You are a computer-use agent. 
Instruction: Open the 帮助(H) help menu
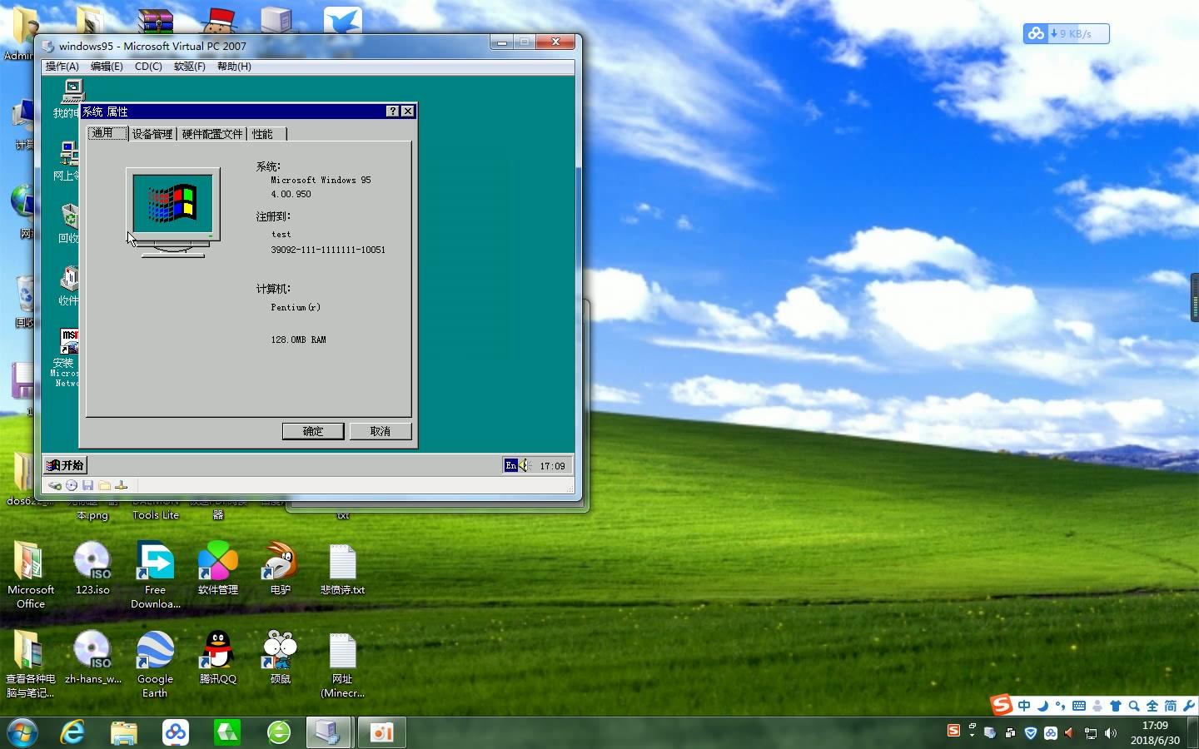234,67
